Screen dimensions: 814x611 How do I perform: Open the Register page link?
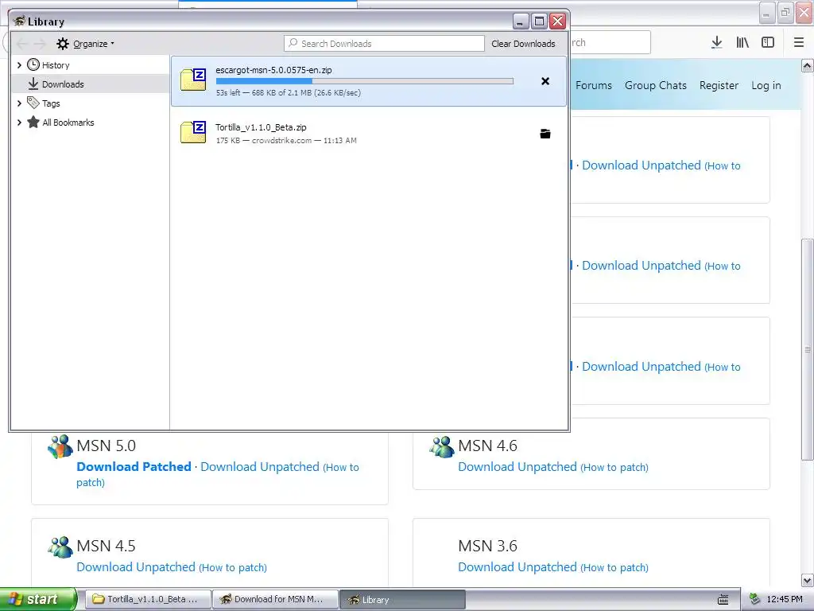pos(719,85)
